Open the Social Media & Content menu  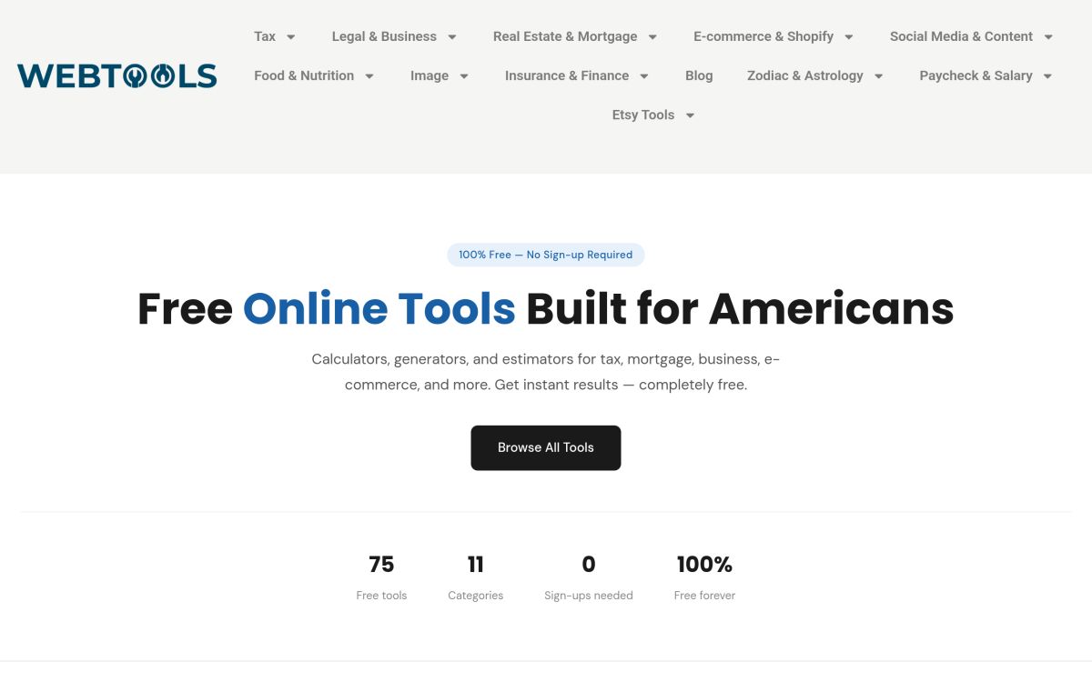click(961, 36)
